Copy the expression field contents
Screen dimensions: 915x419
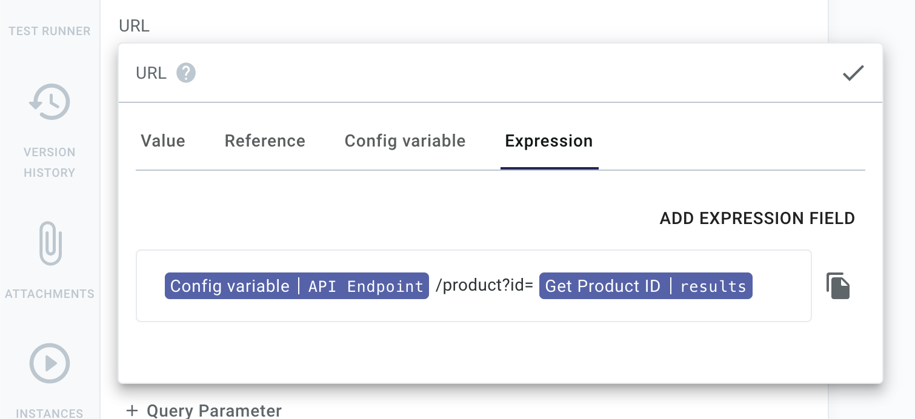click(839, 285)
